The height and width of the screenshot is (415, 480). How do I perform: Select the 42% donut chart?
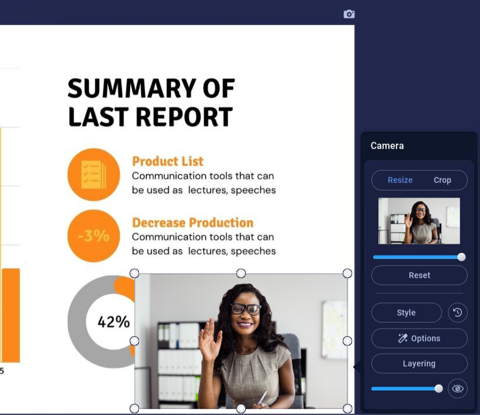(100, 321)
